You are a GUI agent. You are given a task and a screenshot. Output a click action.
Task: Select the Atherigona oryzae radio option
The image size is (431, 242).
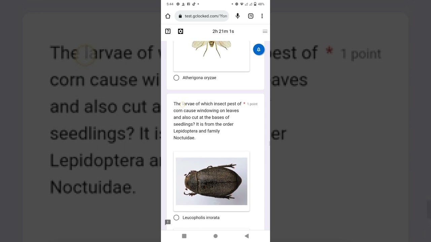click(176, 78)
